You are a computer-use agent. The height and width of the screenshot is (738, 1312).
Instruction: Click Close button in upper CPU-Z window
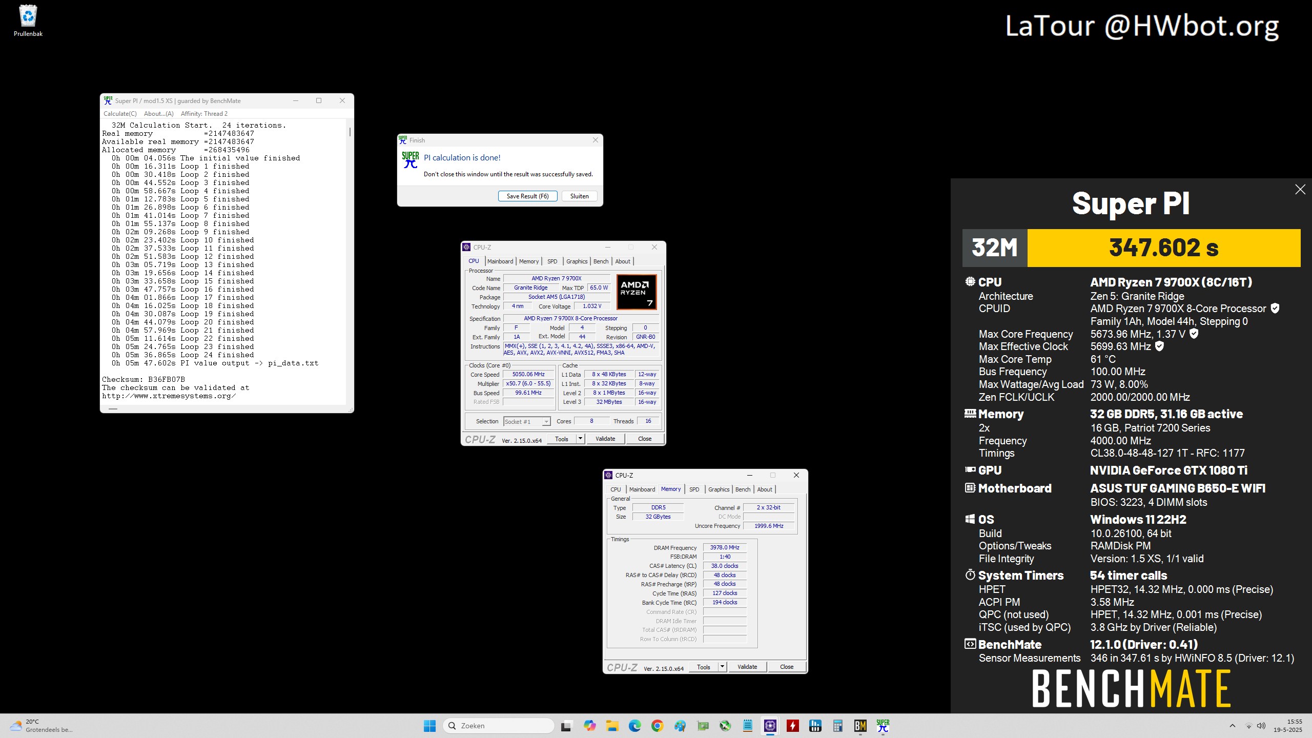pos(645,439)
